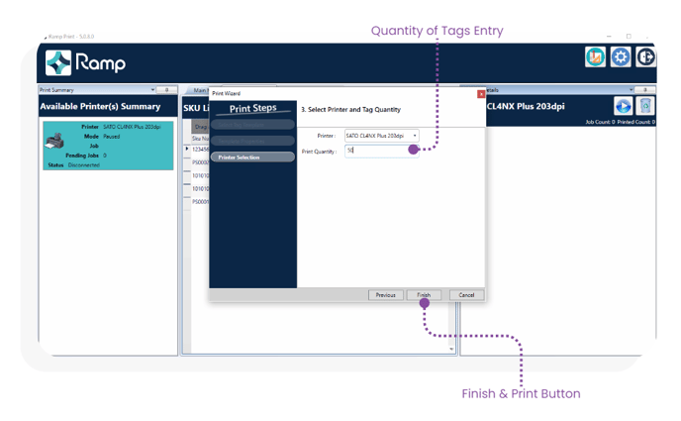
Task: Click the Previous button
Action: (386, 295)
